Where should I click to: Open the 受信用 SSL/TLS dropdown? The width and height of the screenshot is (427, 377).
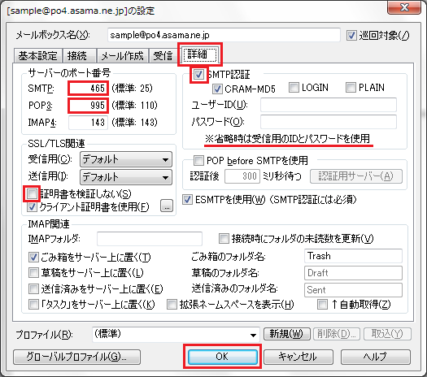point(126,159)
